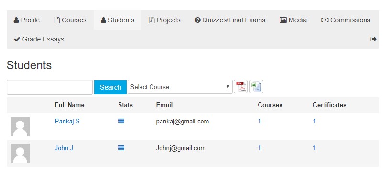Open Quizzes/Final Exams tab
The image size is (389, 173).
230,20
